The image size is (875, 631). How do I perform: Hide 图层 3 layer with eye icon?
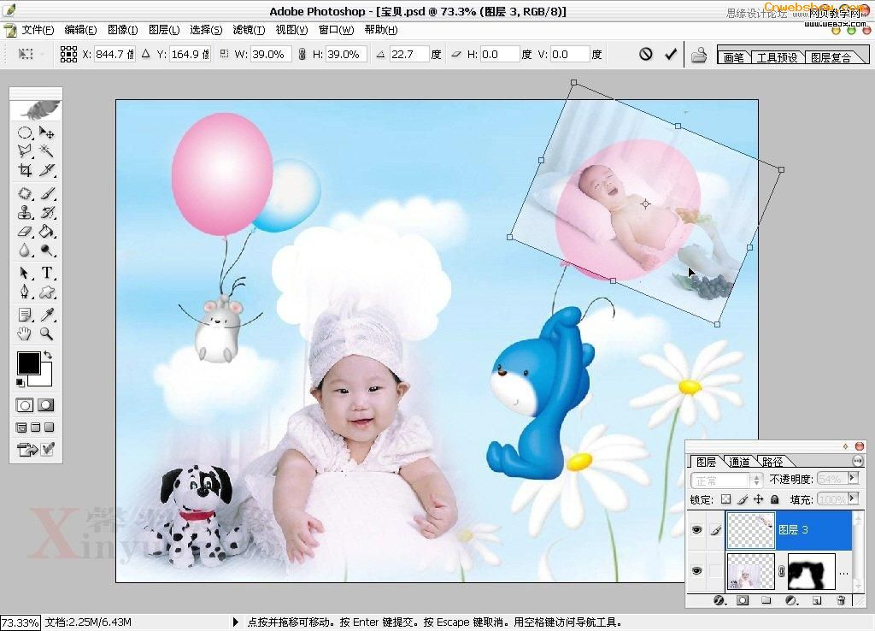coord(696,530)
